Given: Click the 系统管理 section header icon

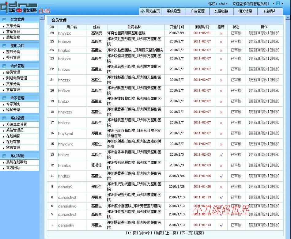Looking at the screenshot, I should [4, 118].
